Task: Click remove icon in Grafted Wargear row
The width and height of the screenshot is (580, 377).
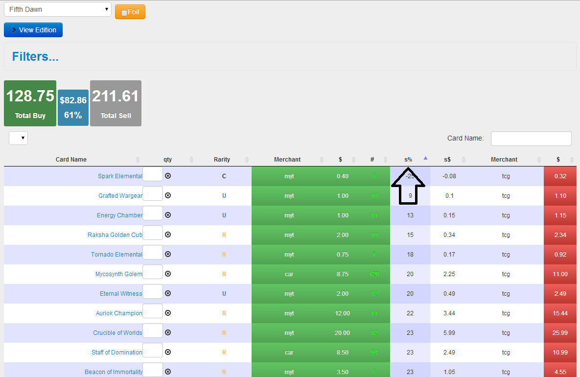Action: 168,195
